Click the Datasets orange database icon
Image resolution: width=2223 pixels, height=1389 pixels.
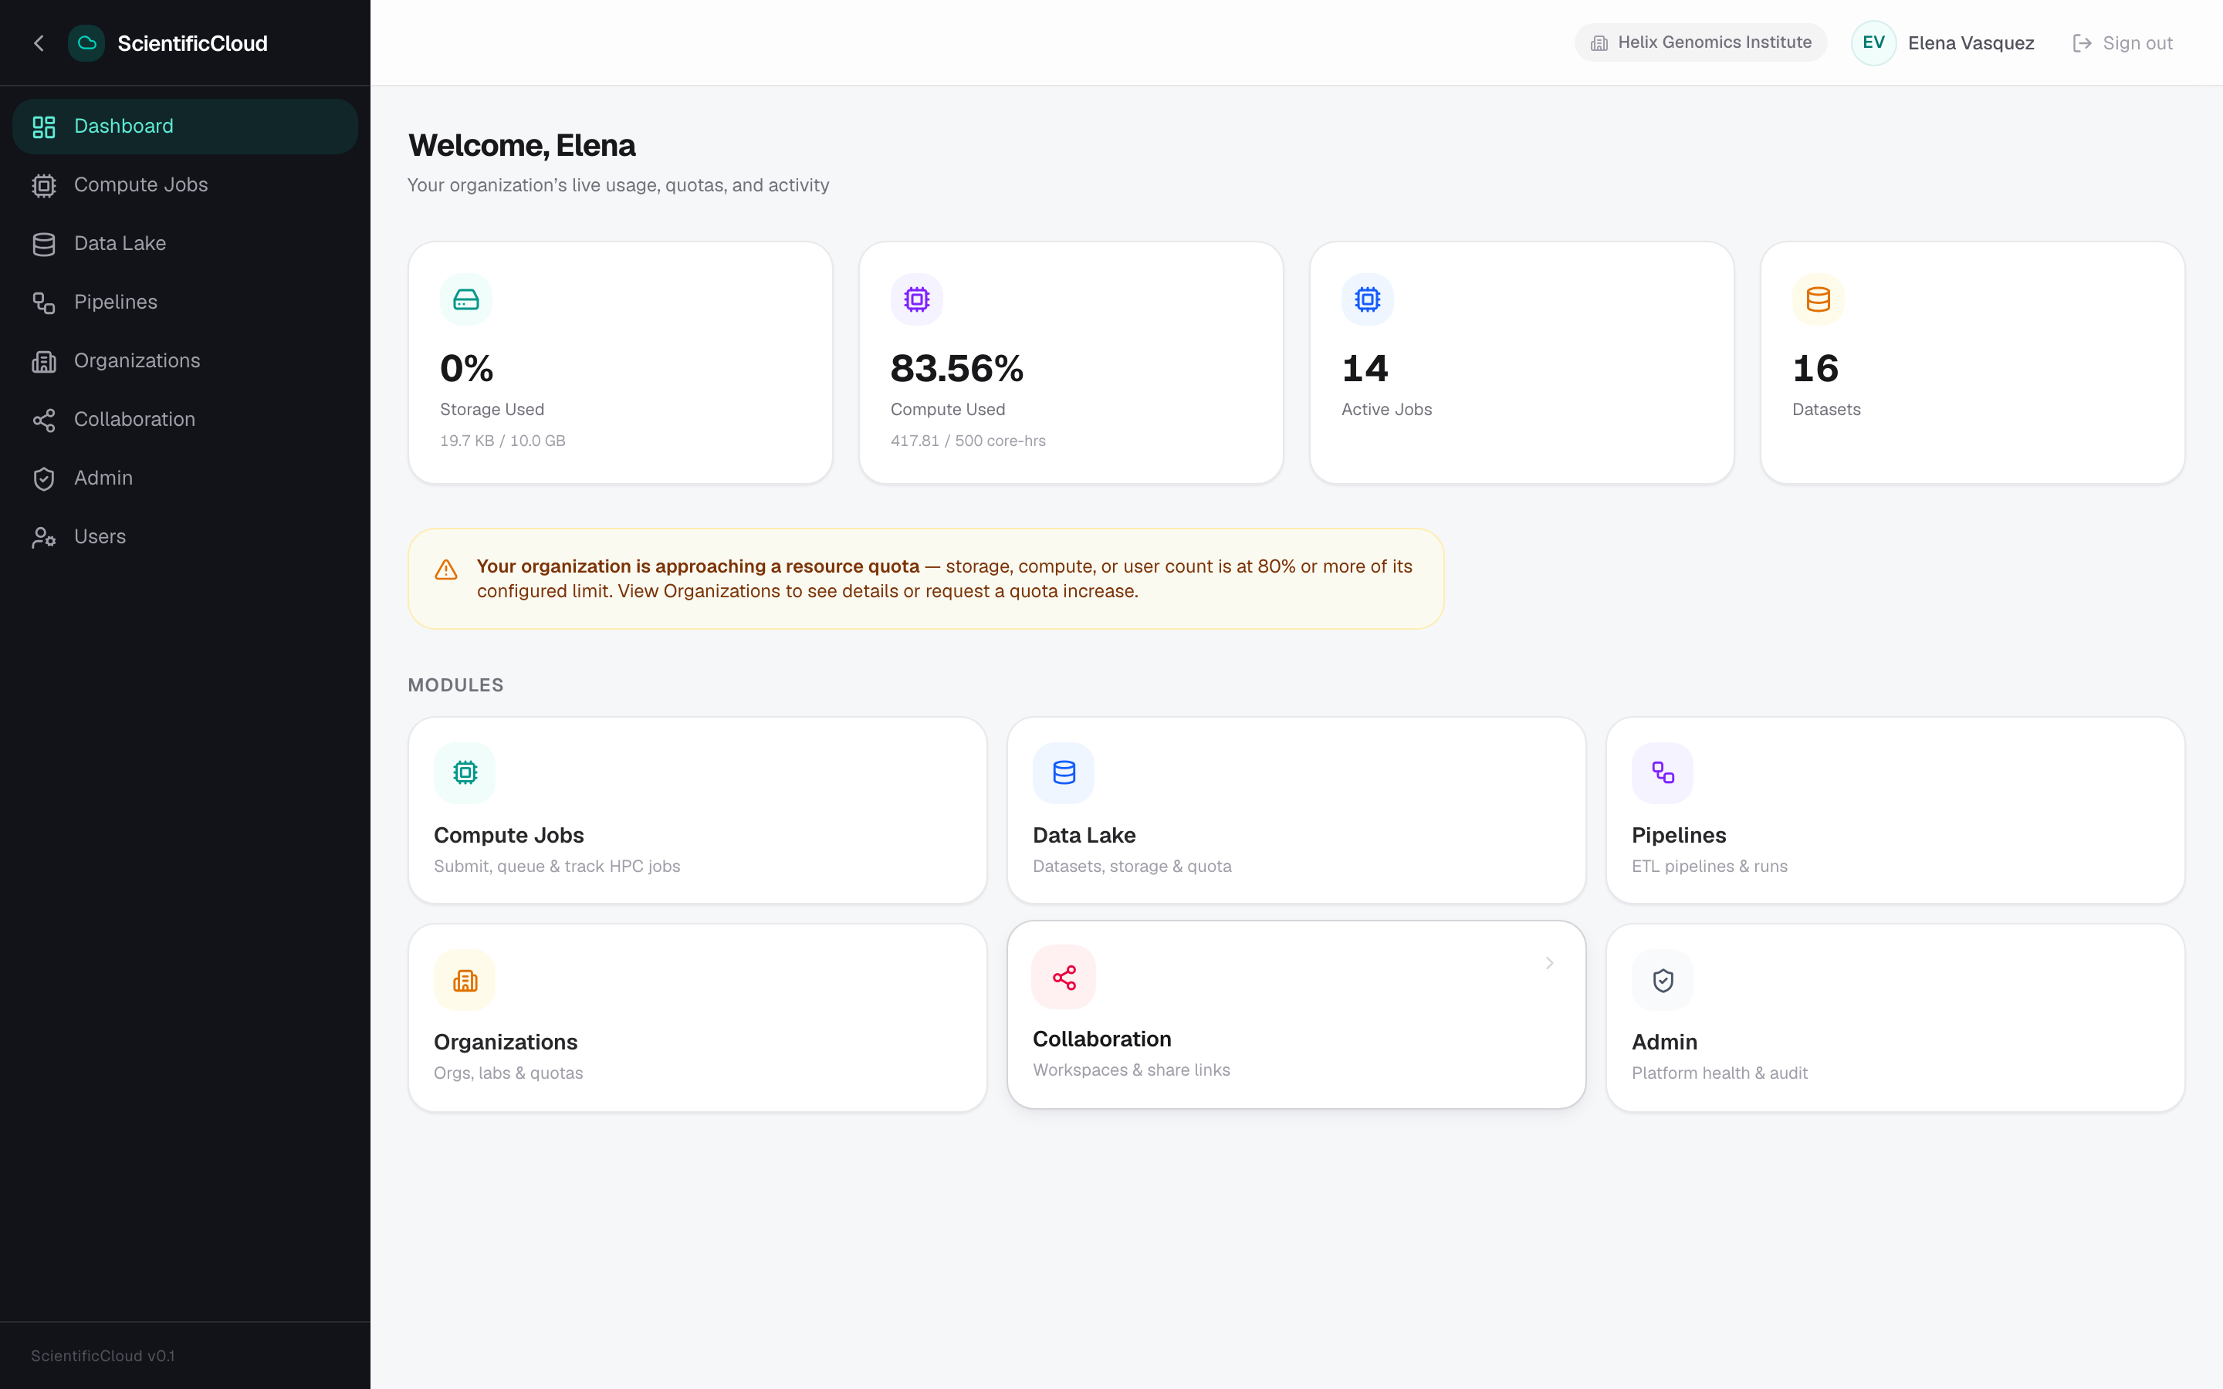point(1818,299)
